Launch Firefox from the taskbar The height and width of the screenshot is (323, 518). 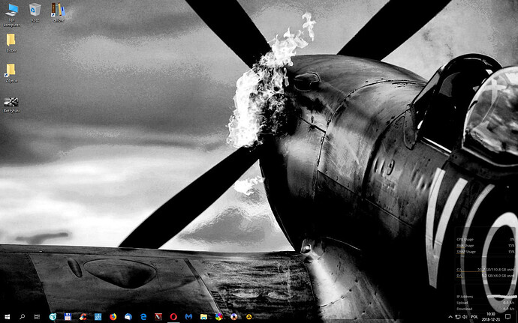click(113, 317)
